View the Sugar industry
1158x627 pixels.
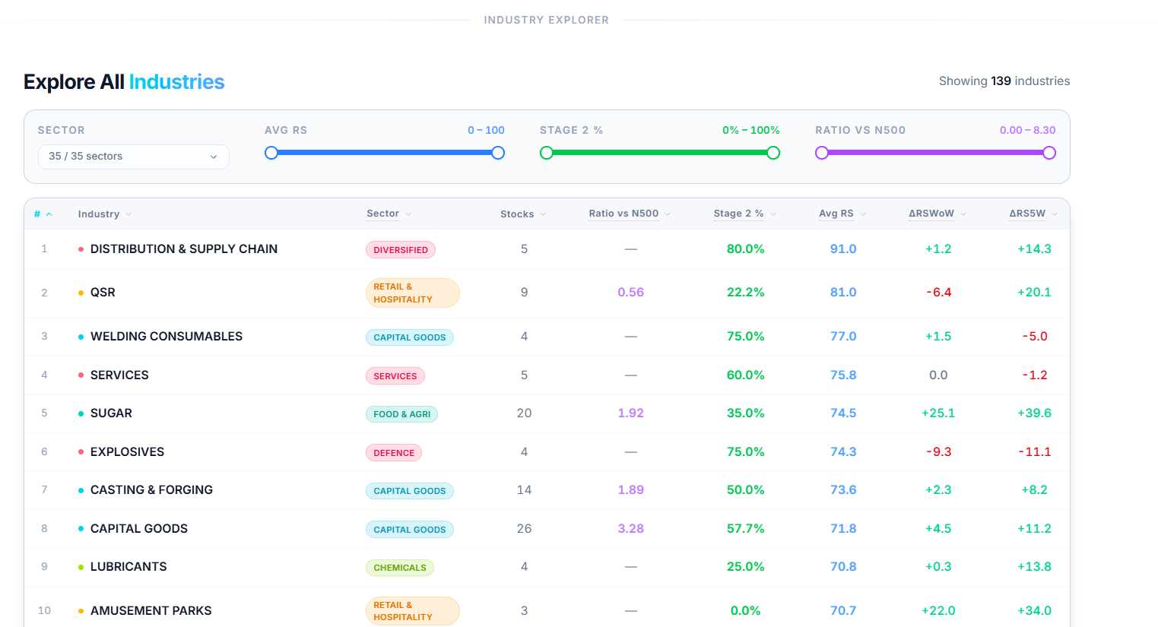111,413
